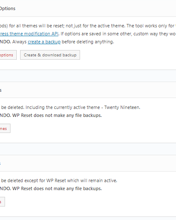Viewport: 176px width, 220px height.
Task: Click 'before deleting anything' text
Action: (88, 42)
